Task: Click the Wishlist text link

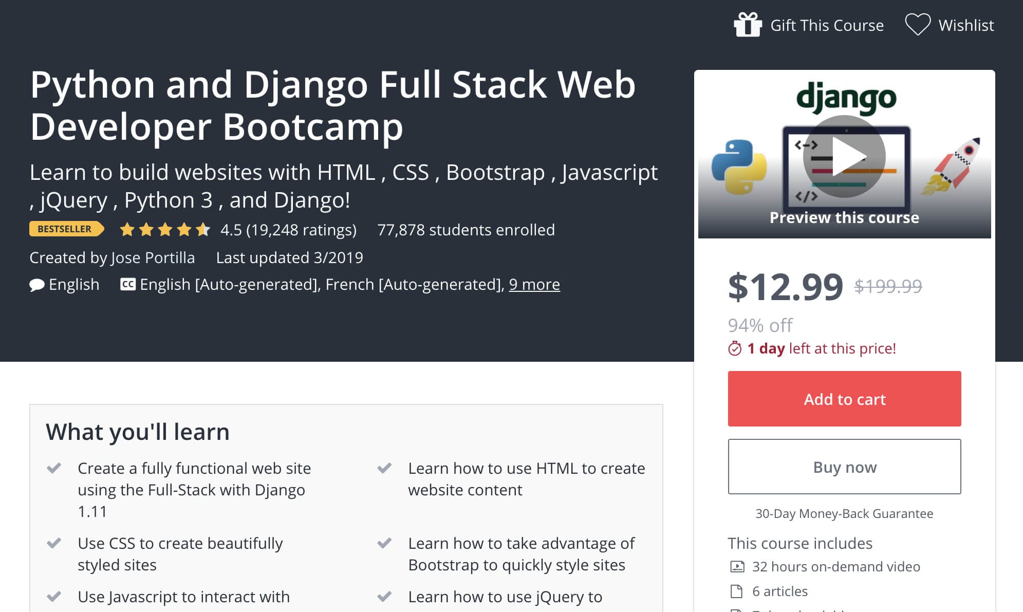Action: pos(966,25)
